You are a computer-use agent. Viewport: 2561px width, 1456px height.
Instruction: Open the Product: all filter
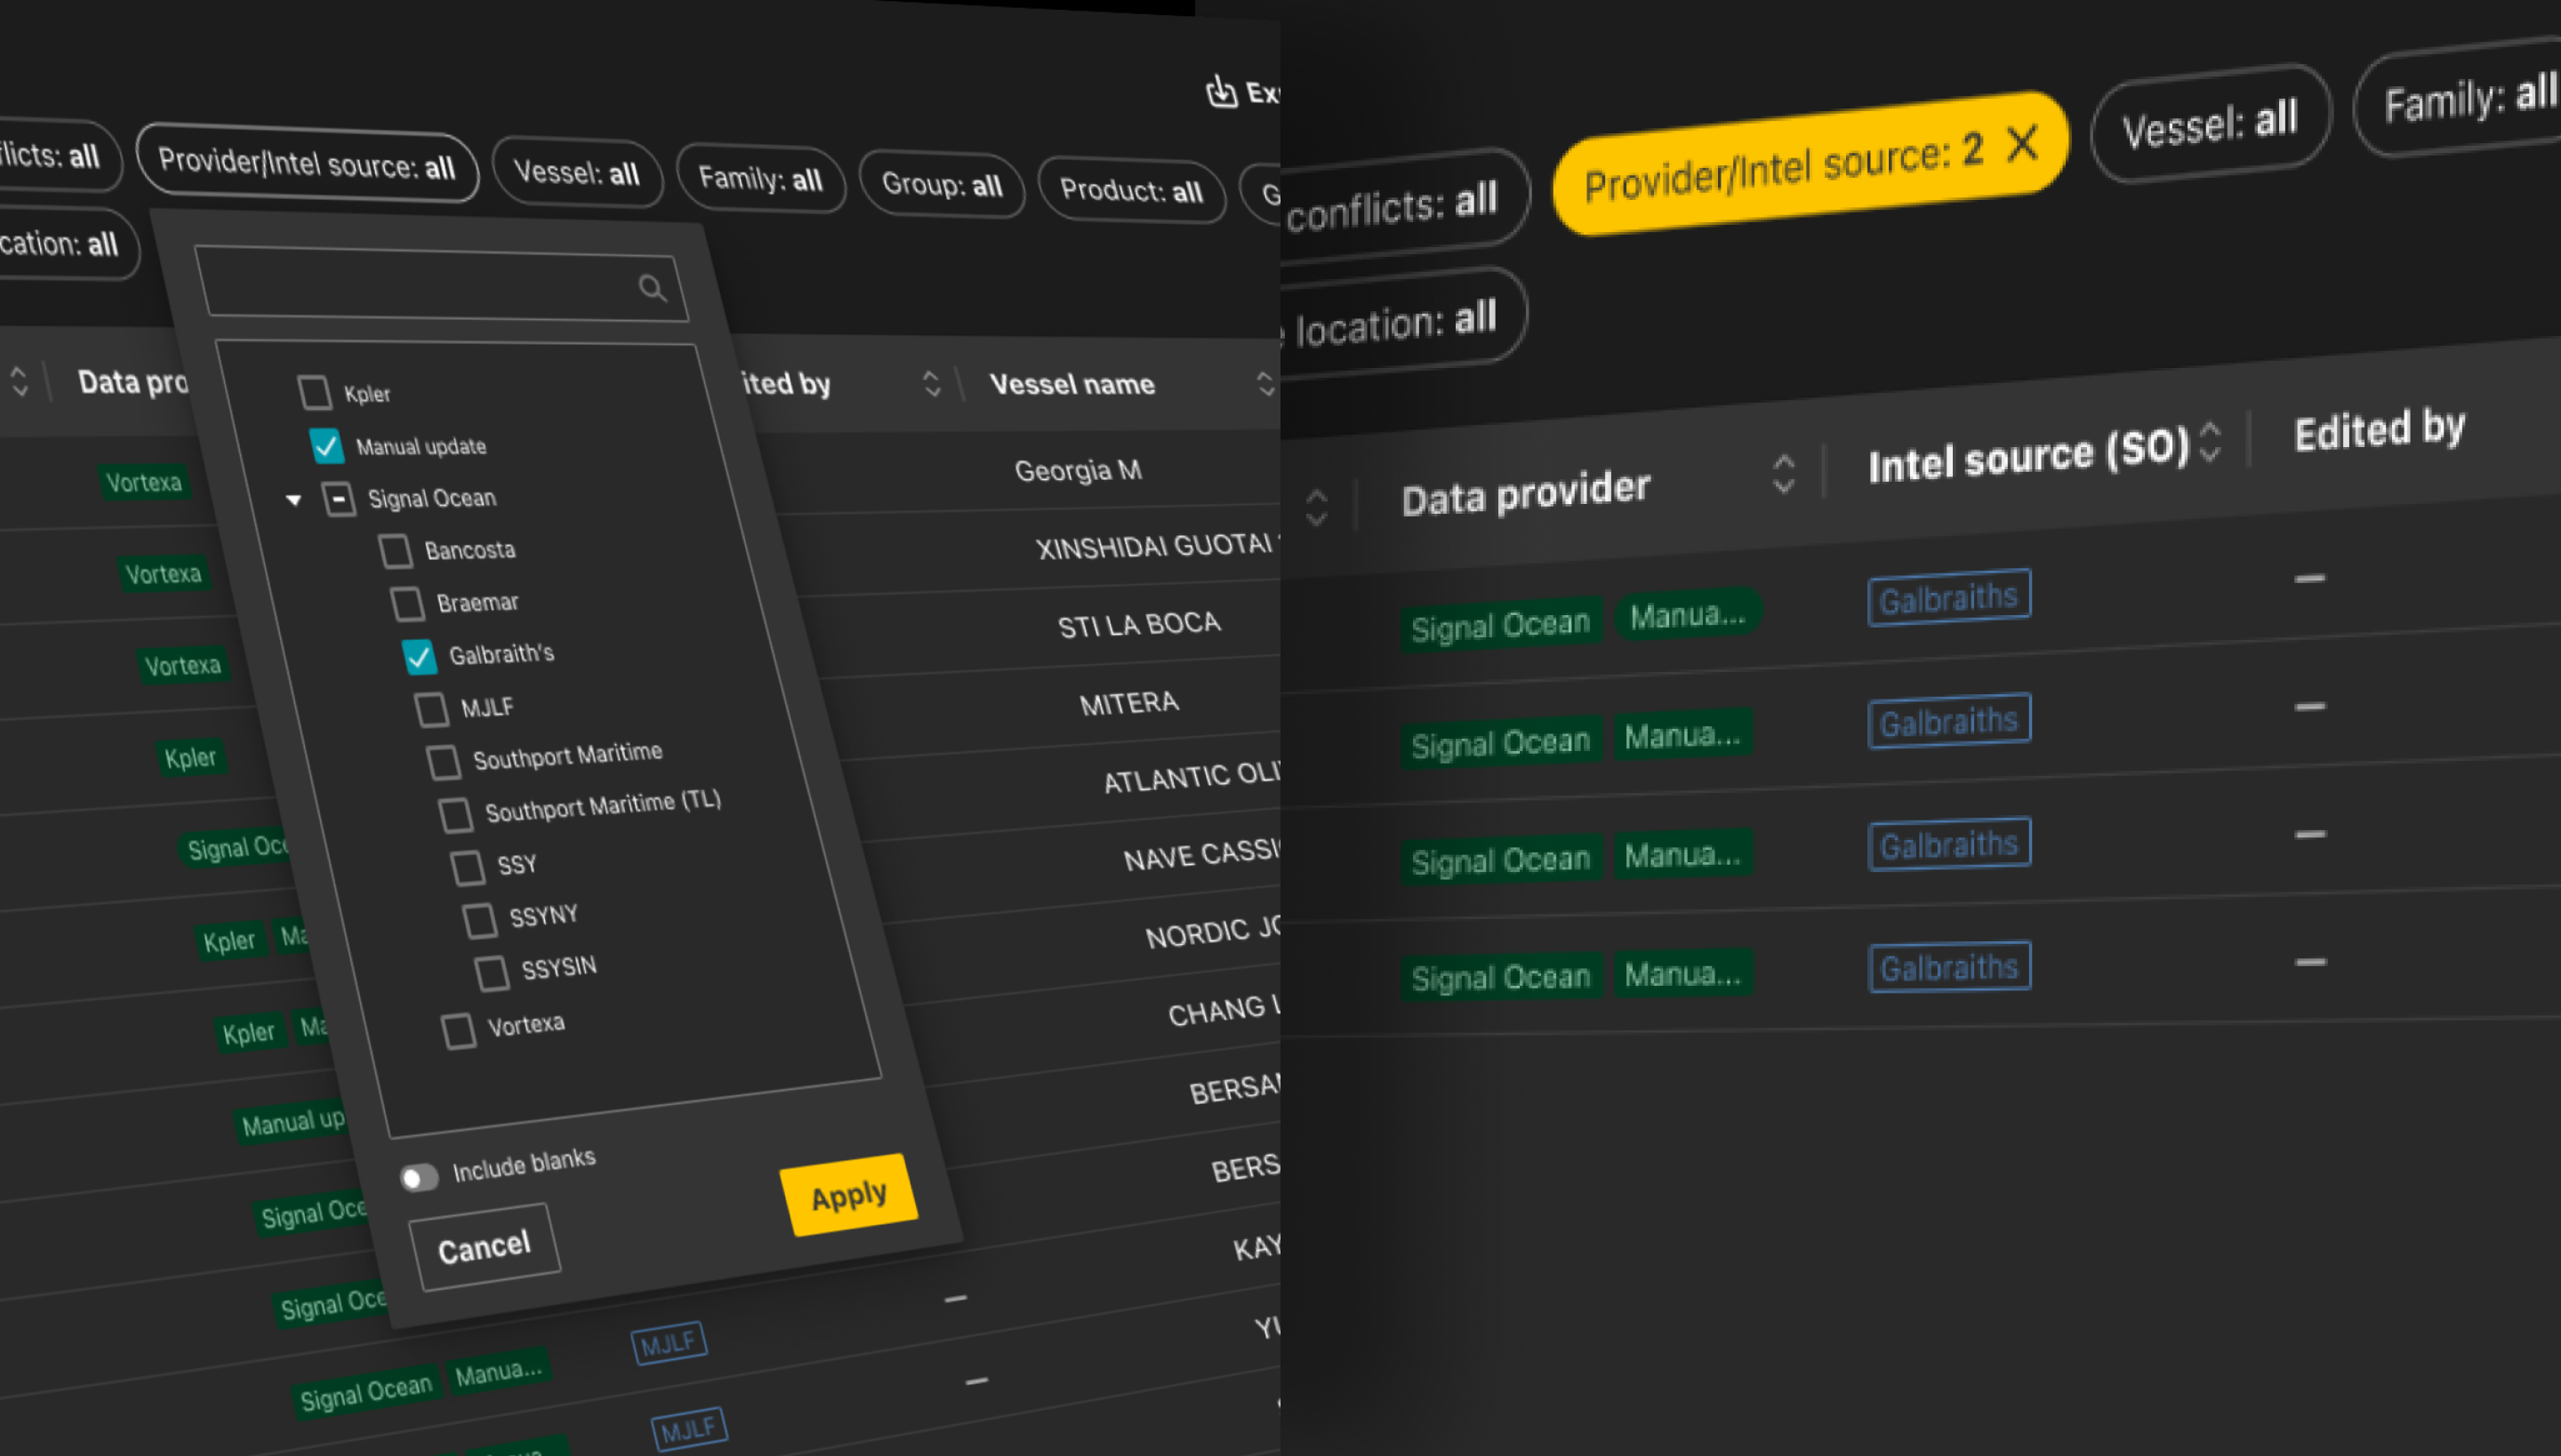tap(1129, 190)
